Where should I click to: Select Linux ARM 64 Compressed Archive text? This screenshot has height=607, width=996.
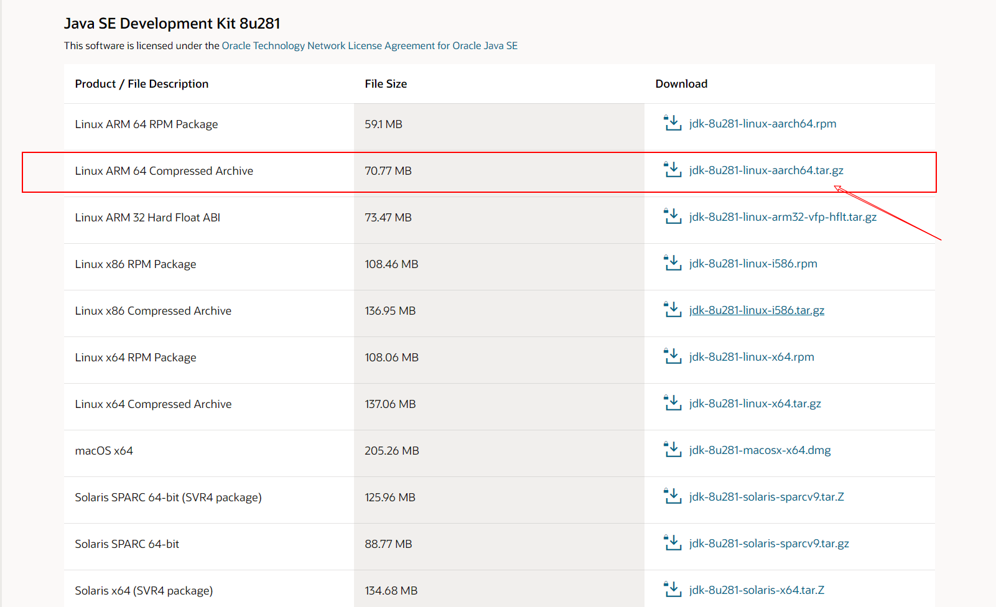click(x=164, y=171)
